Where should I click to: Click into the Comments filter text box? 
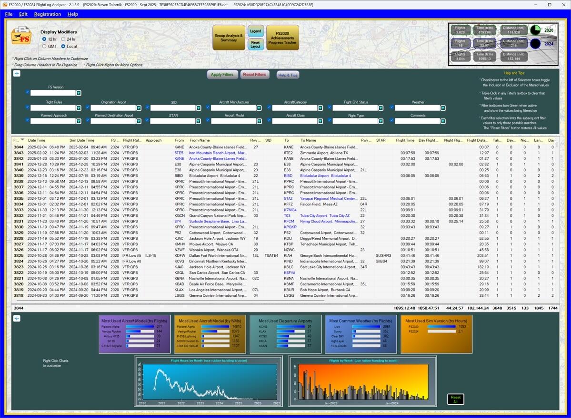[417, 121]
